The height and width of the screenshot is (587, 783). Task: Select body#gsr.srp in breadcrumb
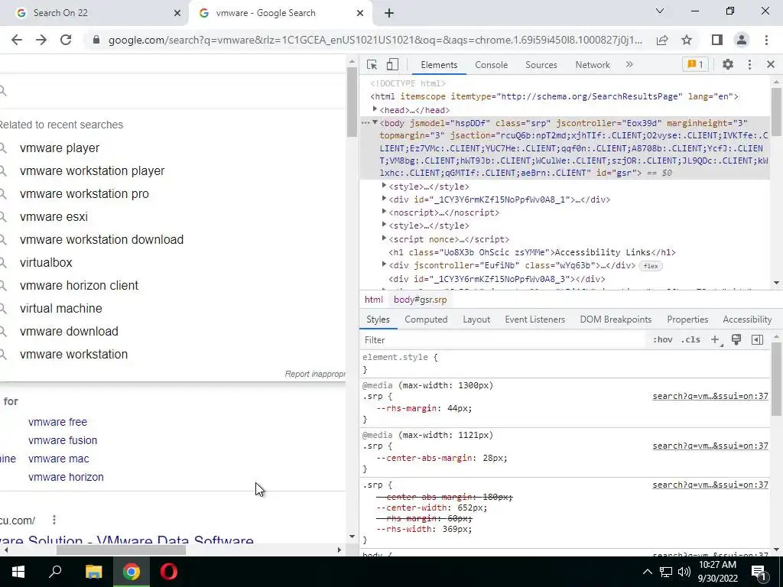coord(420,300)
